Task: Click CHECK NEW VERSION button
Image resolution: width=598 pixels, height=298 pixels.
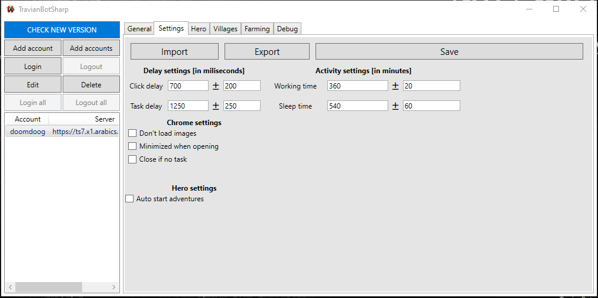Action: click(62, 30)
